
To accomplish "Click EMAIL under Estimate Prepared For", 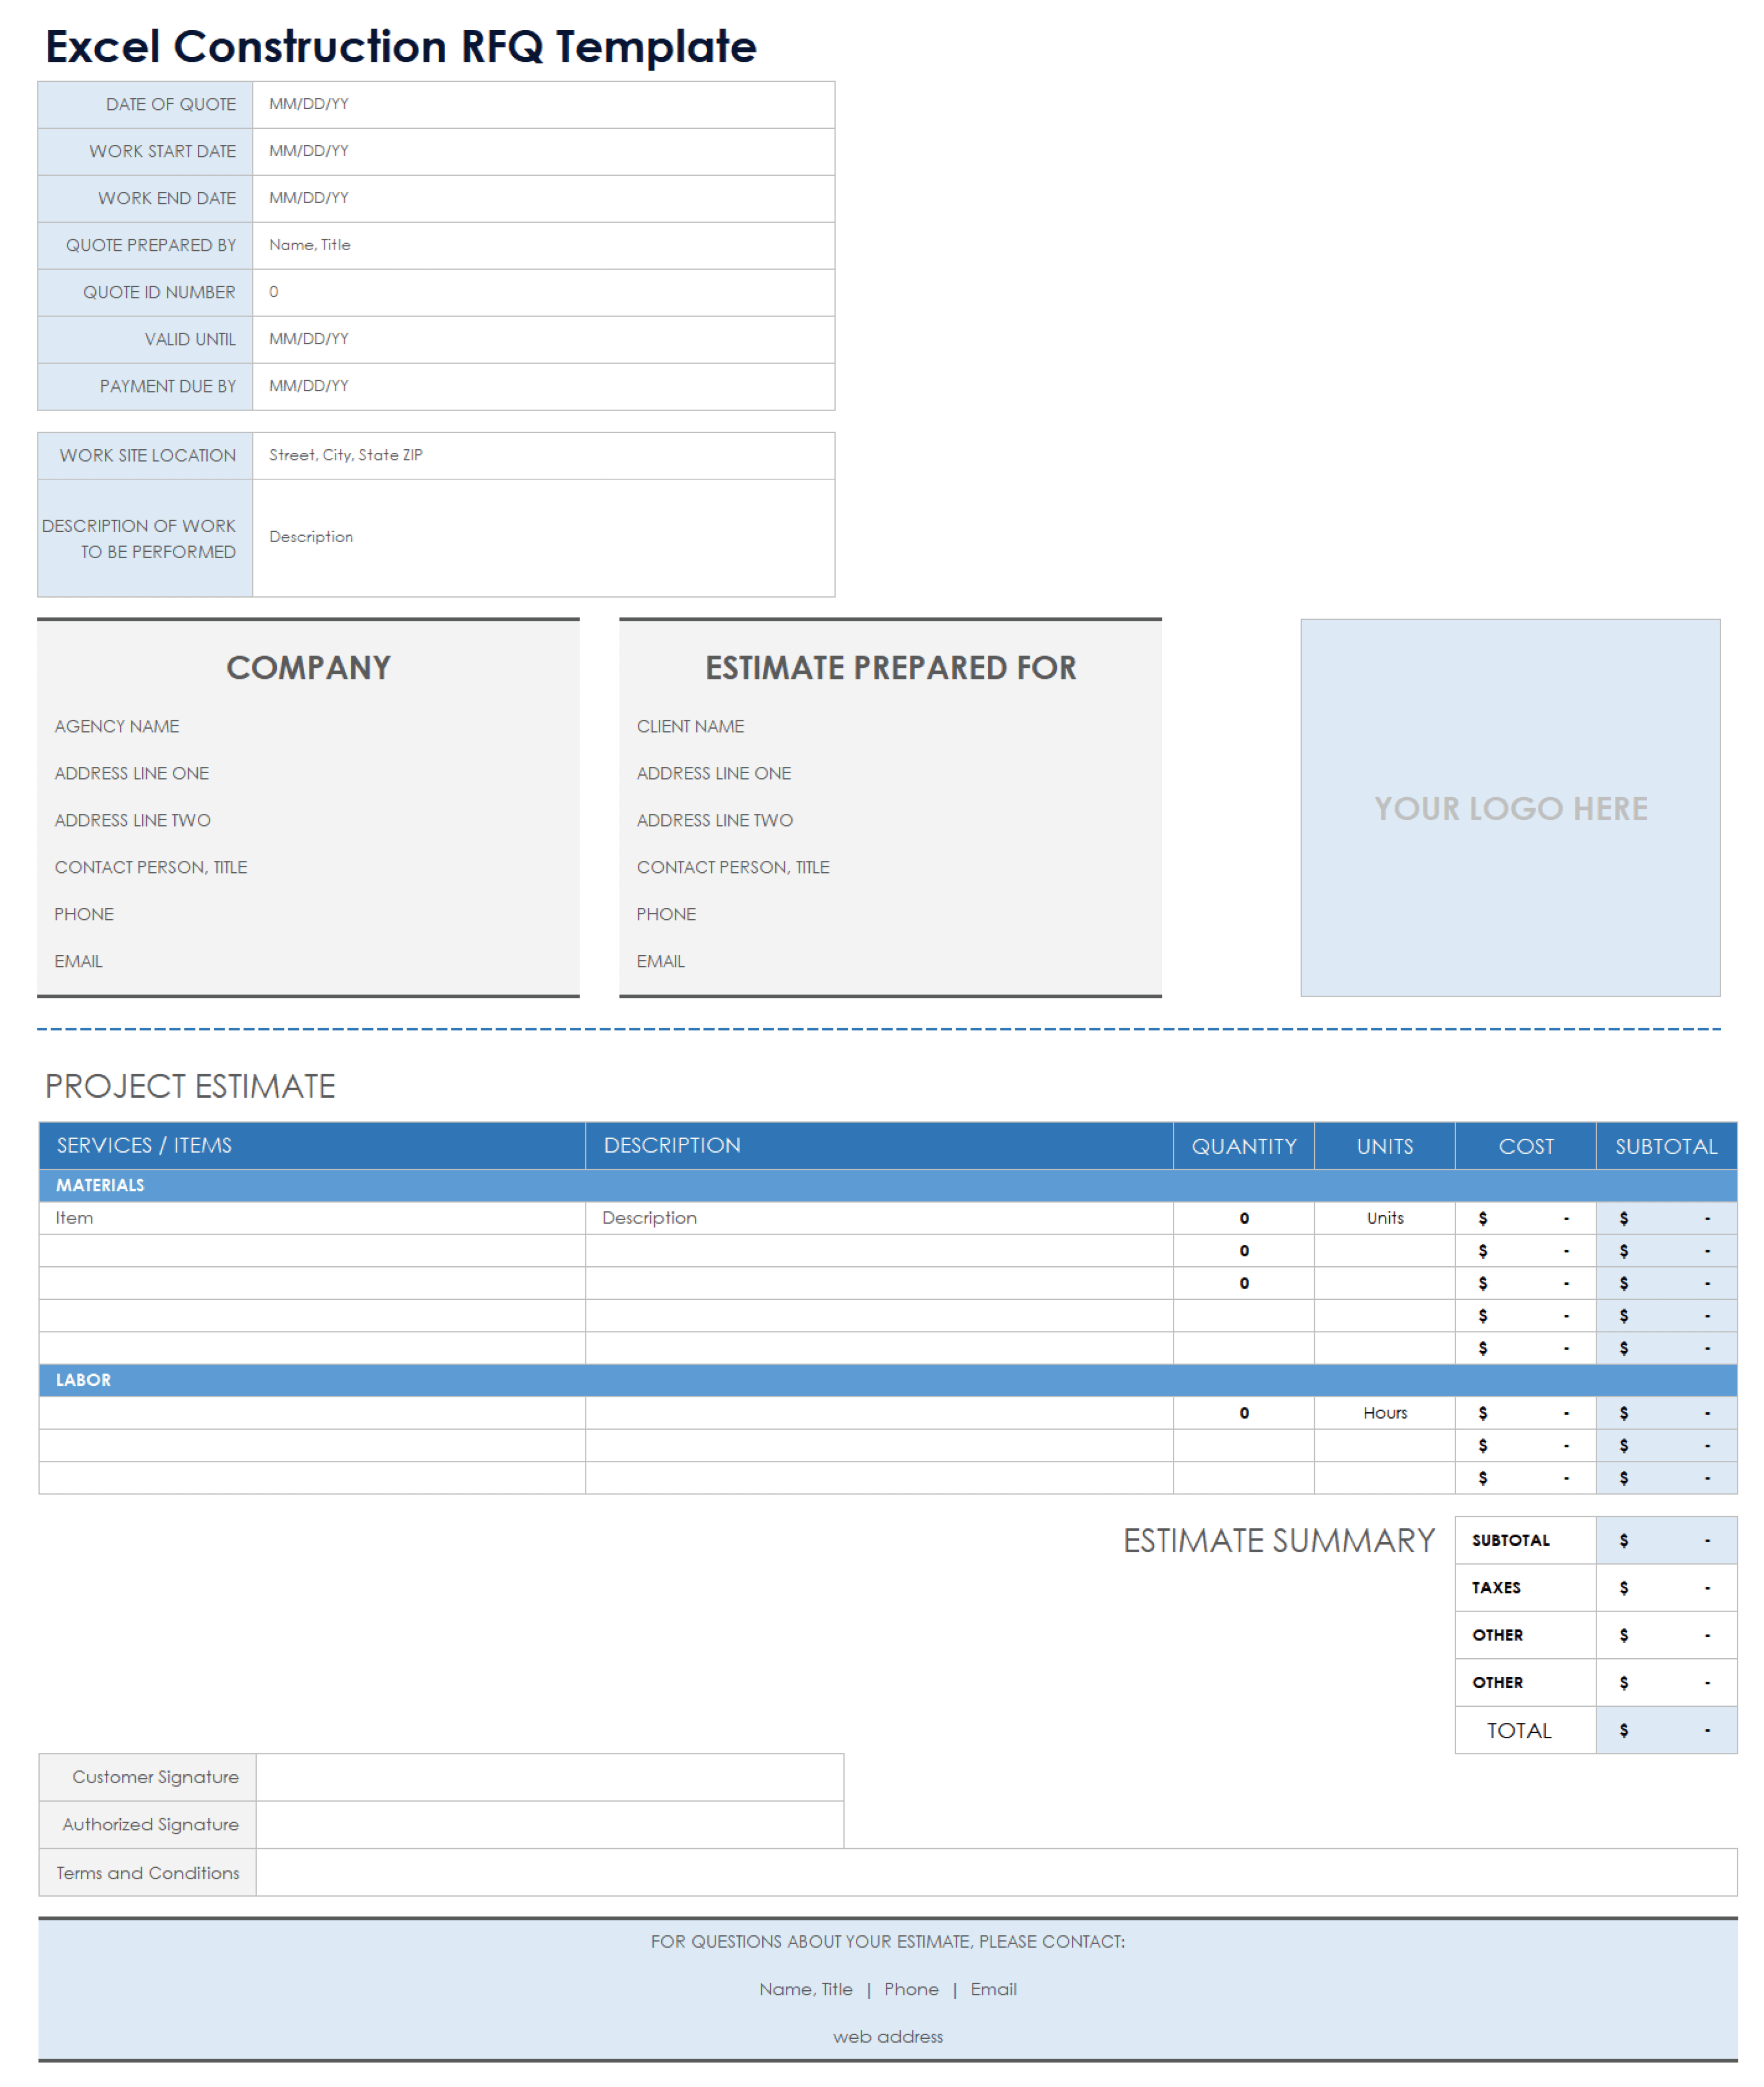I will [x=660, y=961].
